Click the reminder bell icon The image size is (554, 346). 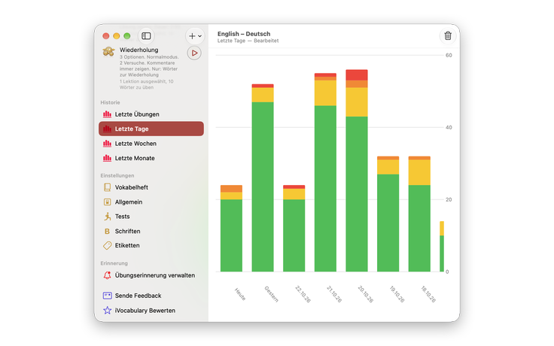click(107, 275)
